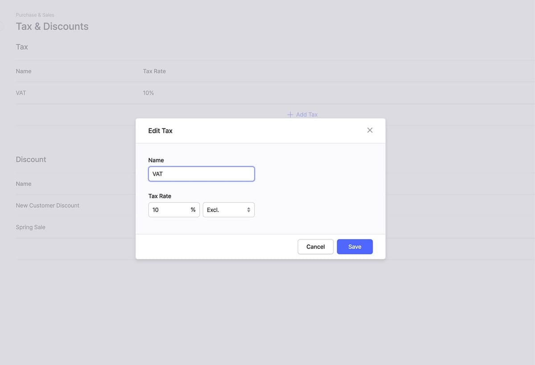The height and width of the screenshot is (365, 535).
Task: Click the Tax section header
Action: click(x=21, y=47)
